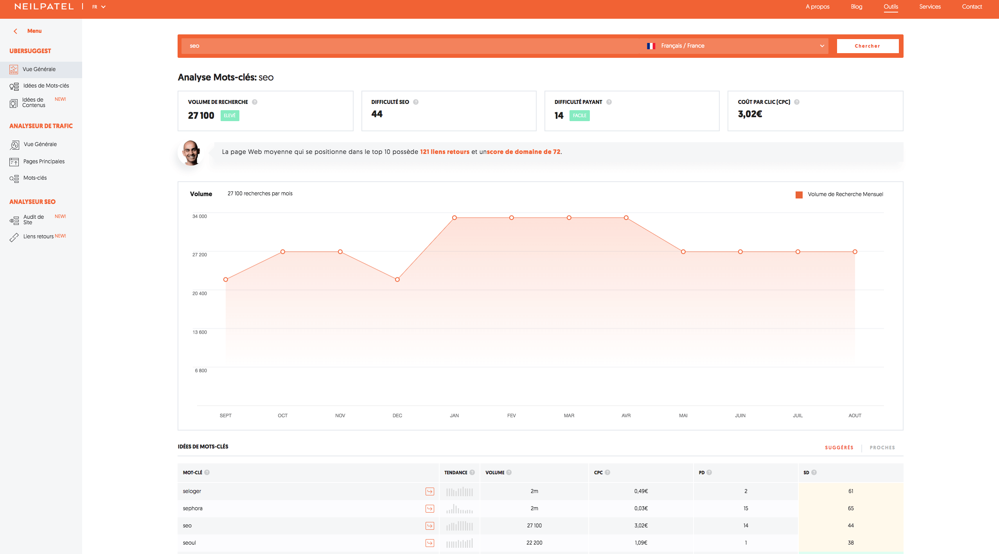Click the DEC data point on the chart
This screenshot has width=999, height=554.
[x=397, y=280]
